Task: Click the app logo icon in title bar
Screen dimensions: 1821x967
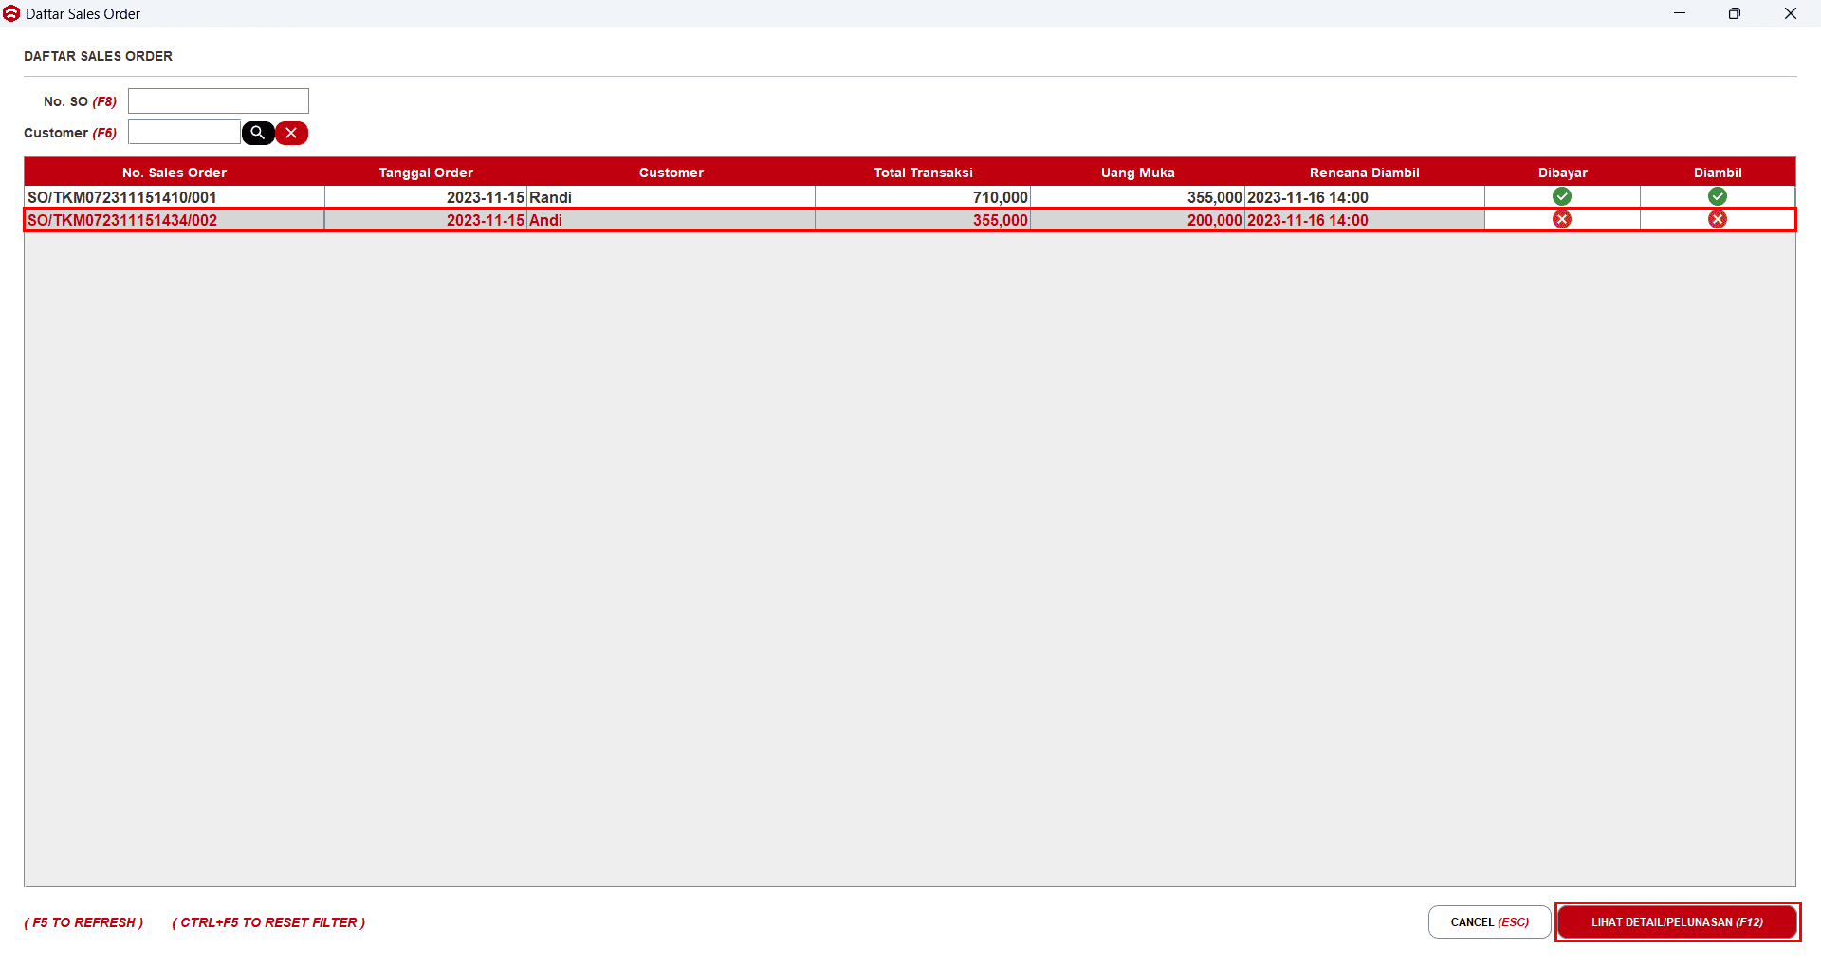Action: pyautogui.click(x=11, y=13)
